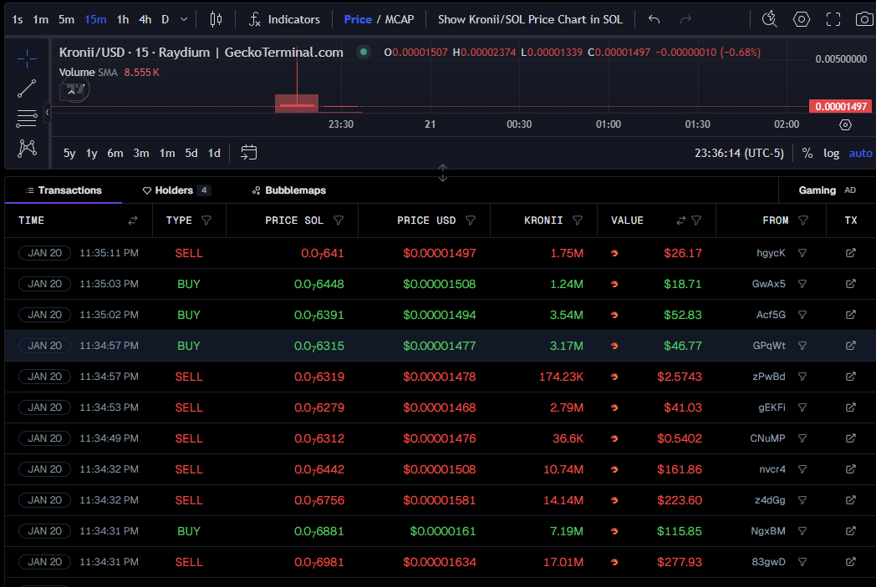876x587 pixels.
Task: Enter fullscreen chart mode
Action: [833, 19]
